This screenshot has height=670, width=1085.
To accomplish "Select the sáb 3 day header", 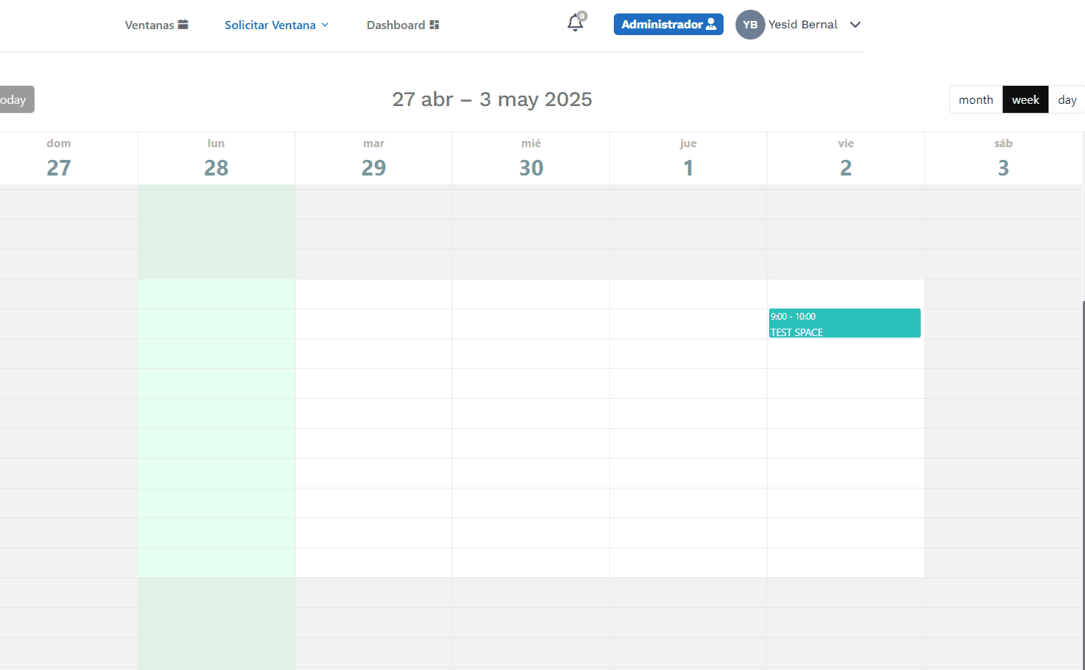I will 1004,158.
